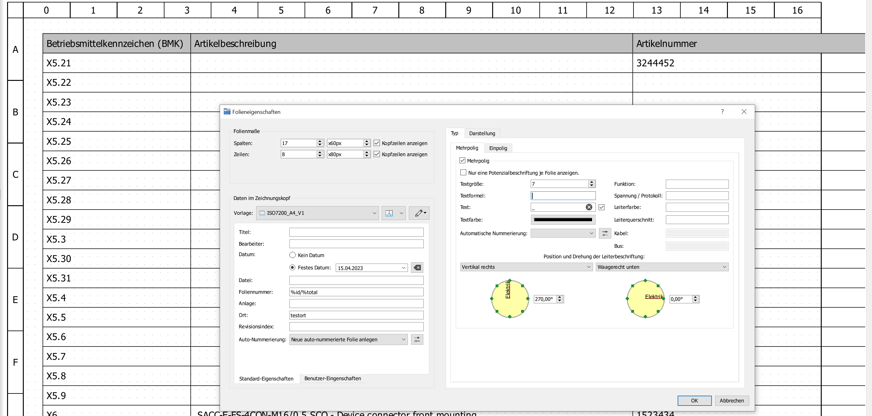The width and height of the screenshot is (872, 416).
Task: Click into the Titel input field
Action: pos(356,232)
